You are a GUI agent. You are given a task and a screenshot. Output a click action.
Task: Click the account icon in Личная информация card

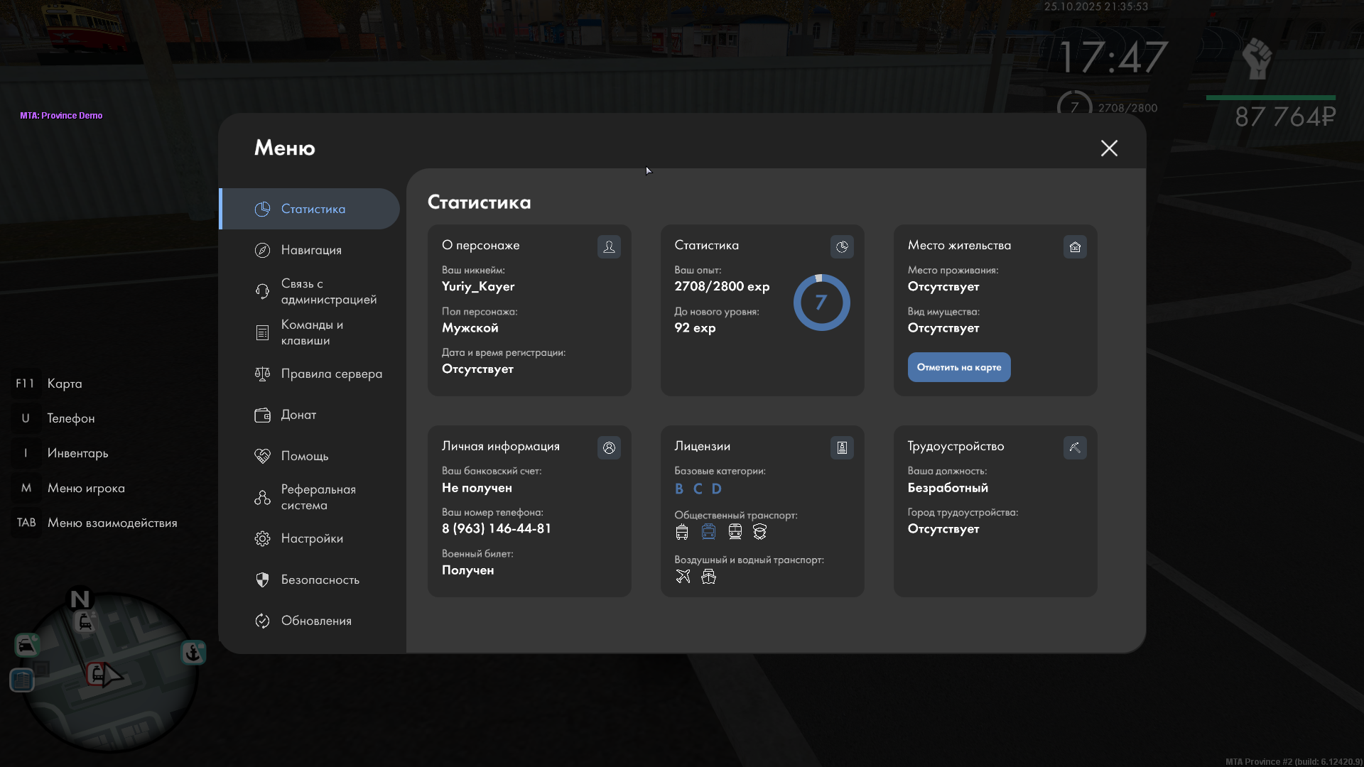click(x=609, y=447)
